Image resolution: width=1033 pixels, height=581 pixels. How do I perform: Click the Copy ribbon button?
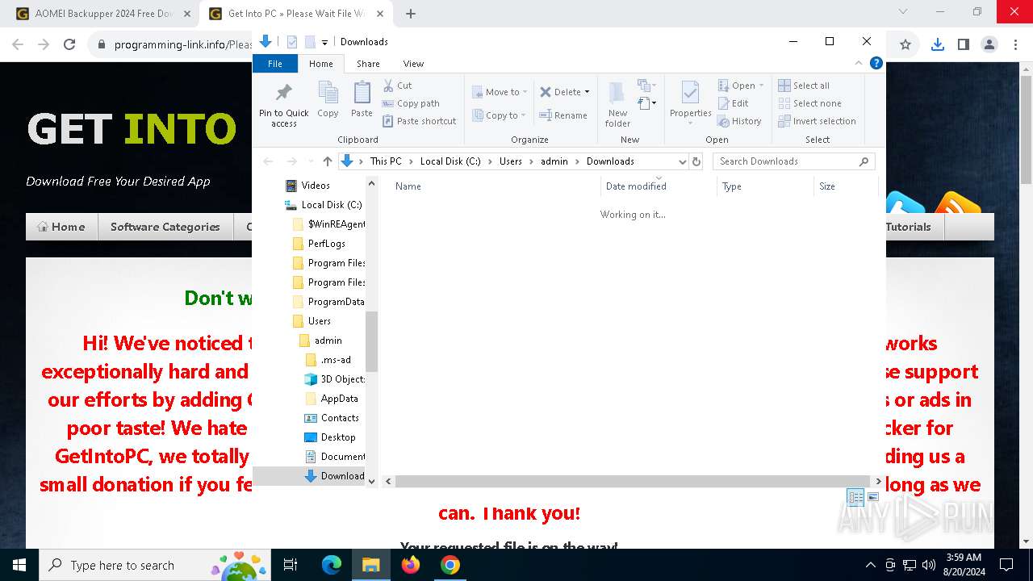328,100
